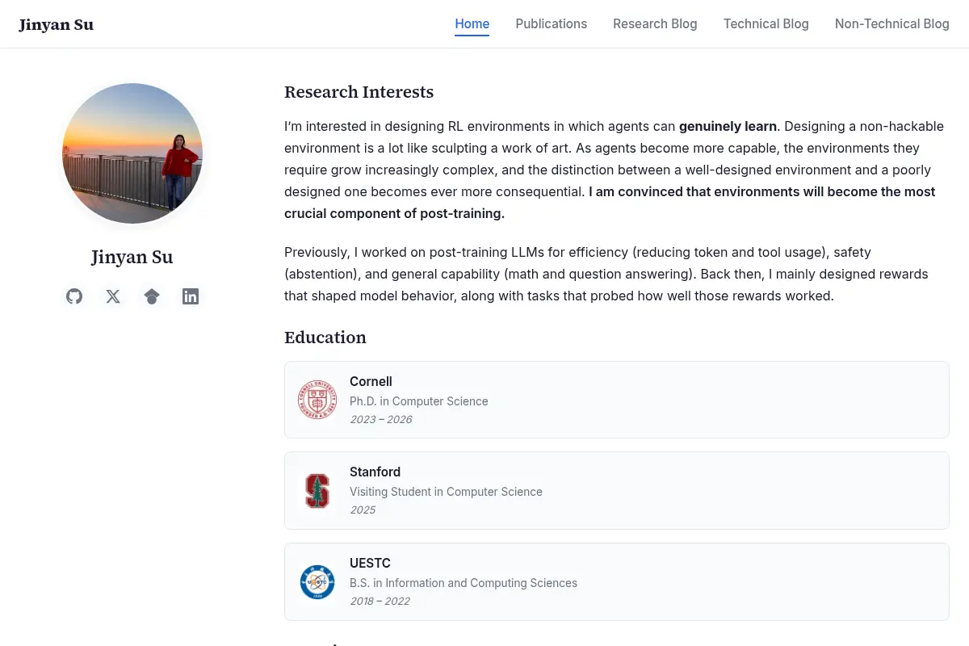
Task: Click the Cornell University seal logo
Action: 317,400
